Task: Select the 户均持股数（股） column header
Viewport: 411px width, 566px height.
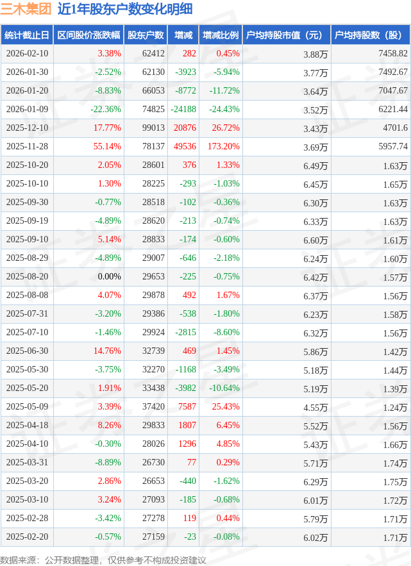Action: 371,35
